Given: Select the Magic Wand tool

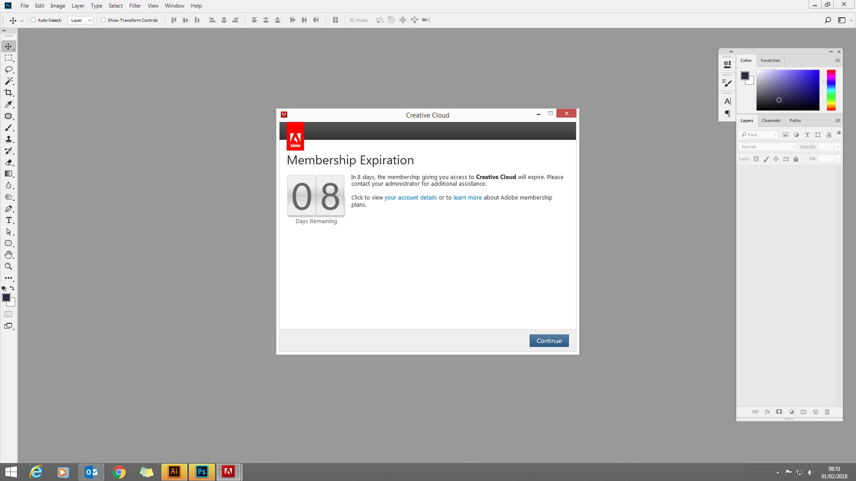Looking at the screenshot, I should 8,81.
